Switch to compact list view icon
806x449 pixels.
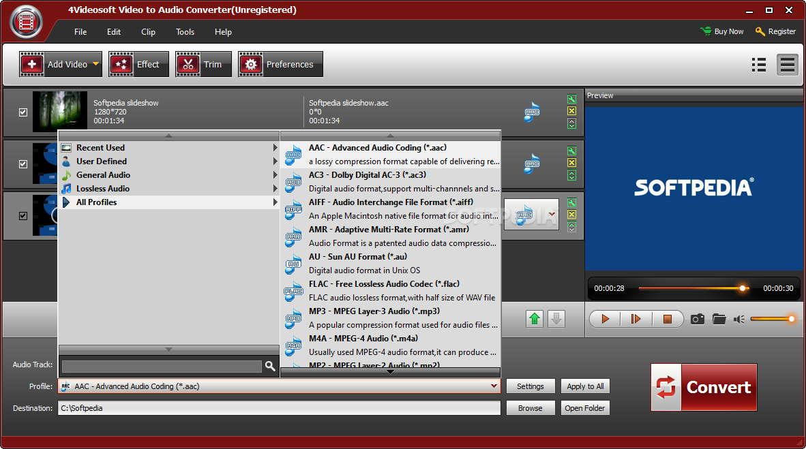[787, 65]
